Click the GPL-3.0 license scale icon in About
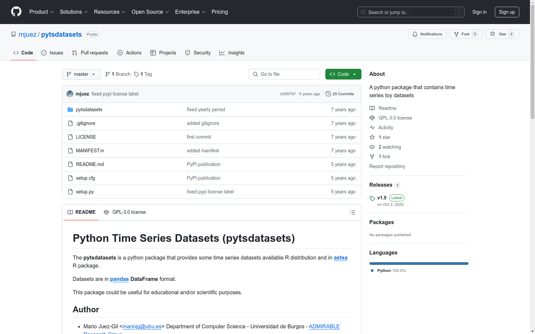535x334 pixels. coord(372,118)
